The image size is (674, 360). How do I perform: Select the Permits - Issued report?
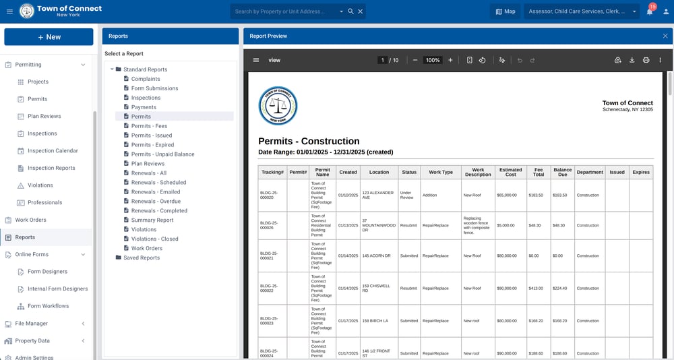click(x=151, y=136)
